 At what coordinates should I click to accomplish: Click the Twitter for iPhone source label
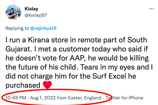tap(124, 98)
